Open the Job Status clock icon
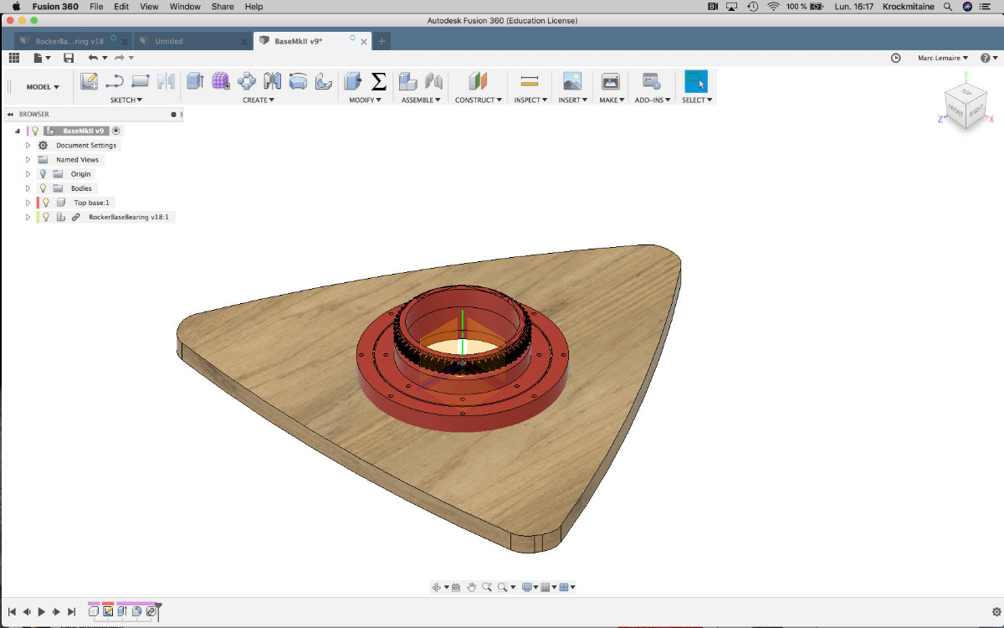This screenshot has width=1004, height=628. (896, 58)
